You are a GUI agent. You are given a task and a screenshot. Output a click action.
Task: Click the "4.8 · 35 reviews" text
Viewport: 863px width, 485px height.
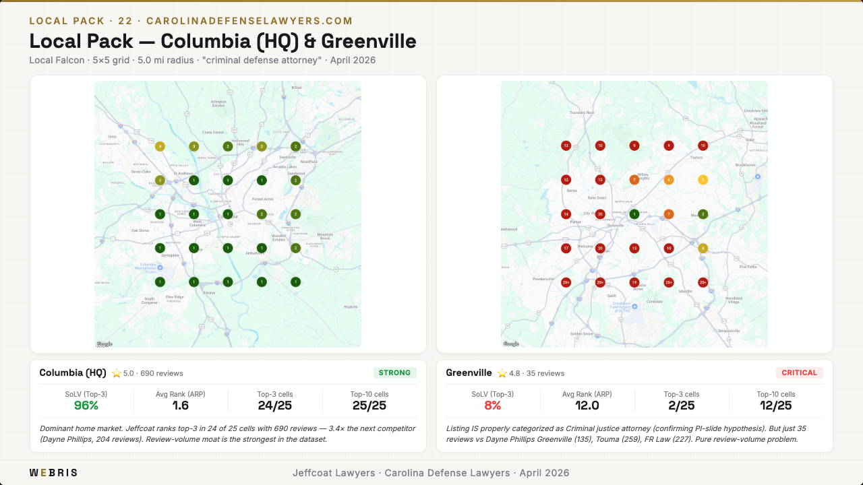(537, 373)
